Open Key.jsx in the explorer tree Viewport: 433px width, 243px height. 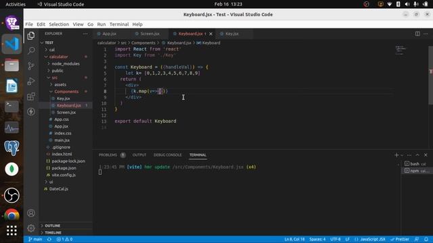(x=66, y=99)
